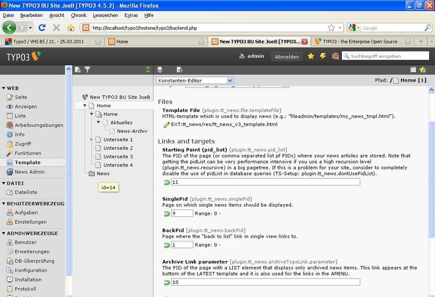Open the workspace icon in top bar
Image resolution: width=435 pixels, height=297 pixels.
coord(335,56)
